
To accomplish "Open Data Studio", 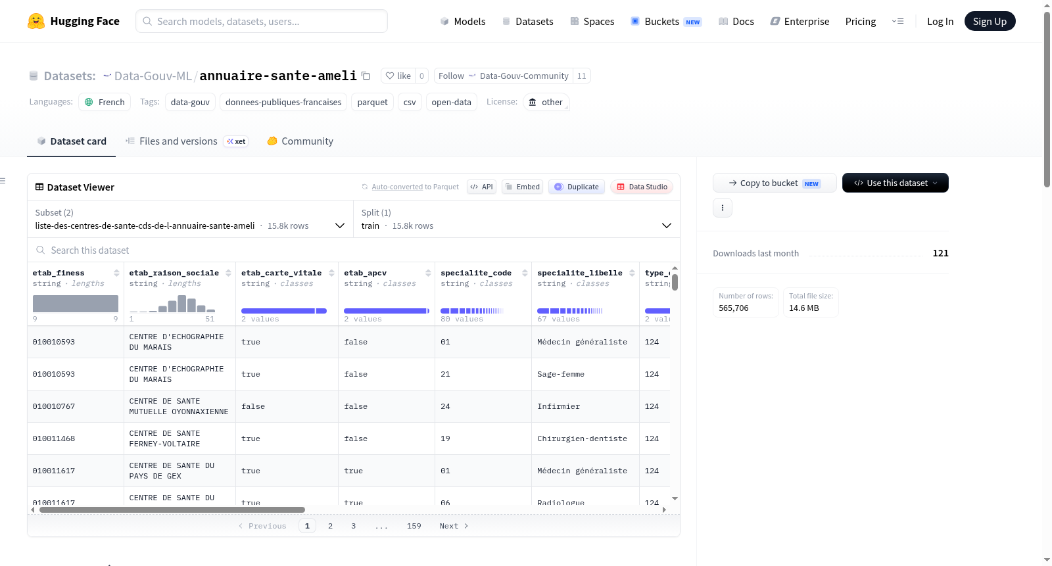I will (642, 187).
